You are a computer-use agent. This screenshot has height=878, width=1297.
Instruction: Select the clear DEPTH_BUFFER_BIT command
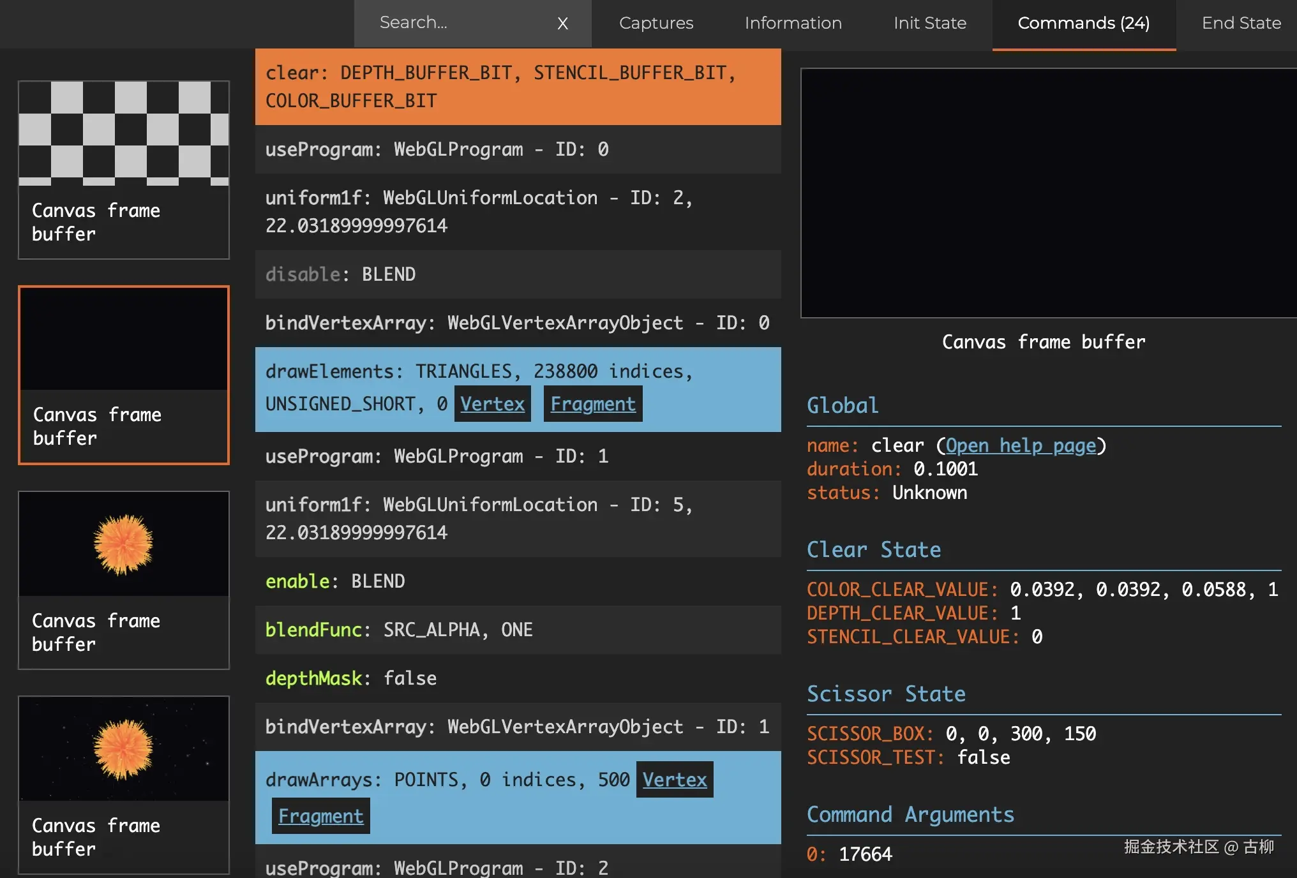tap(518, 87)
